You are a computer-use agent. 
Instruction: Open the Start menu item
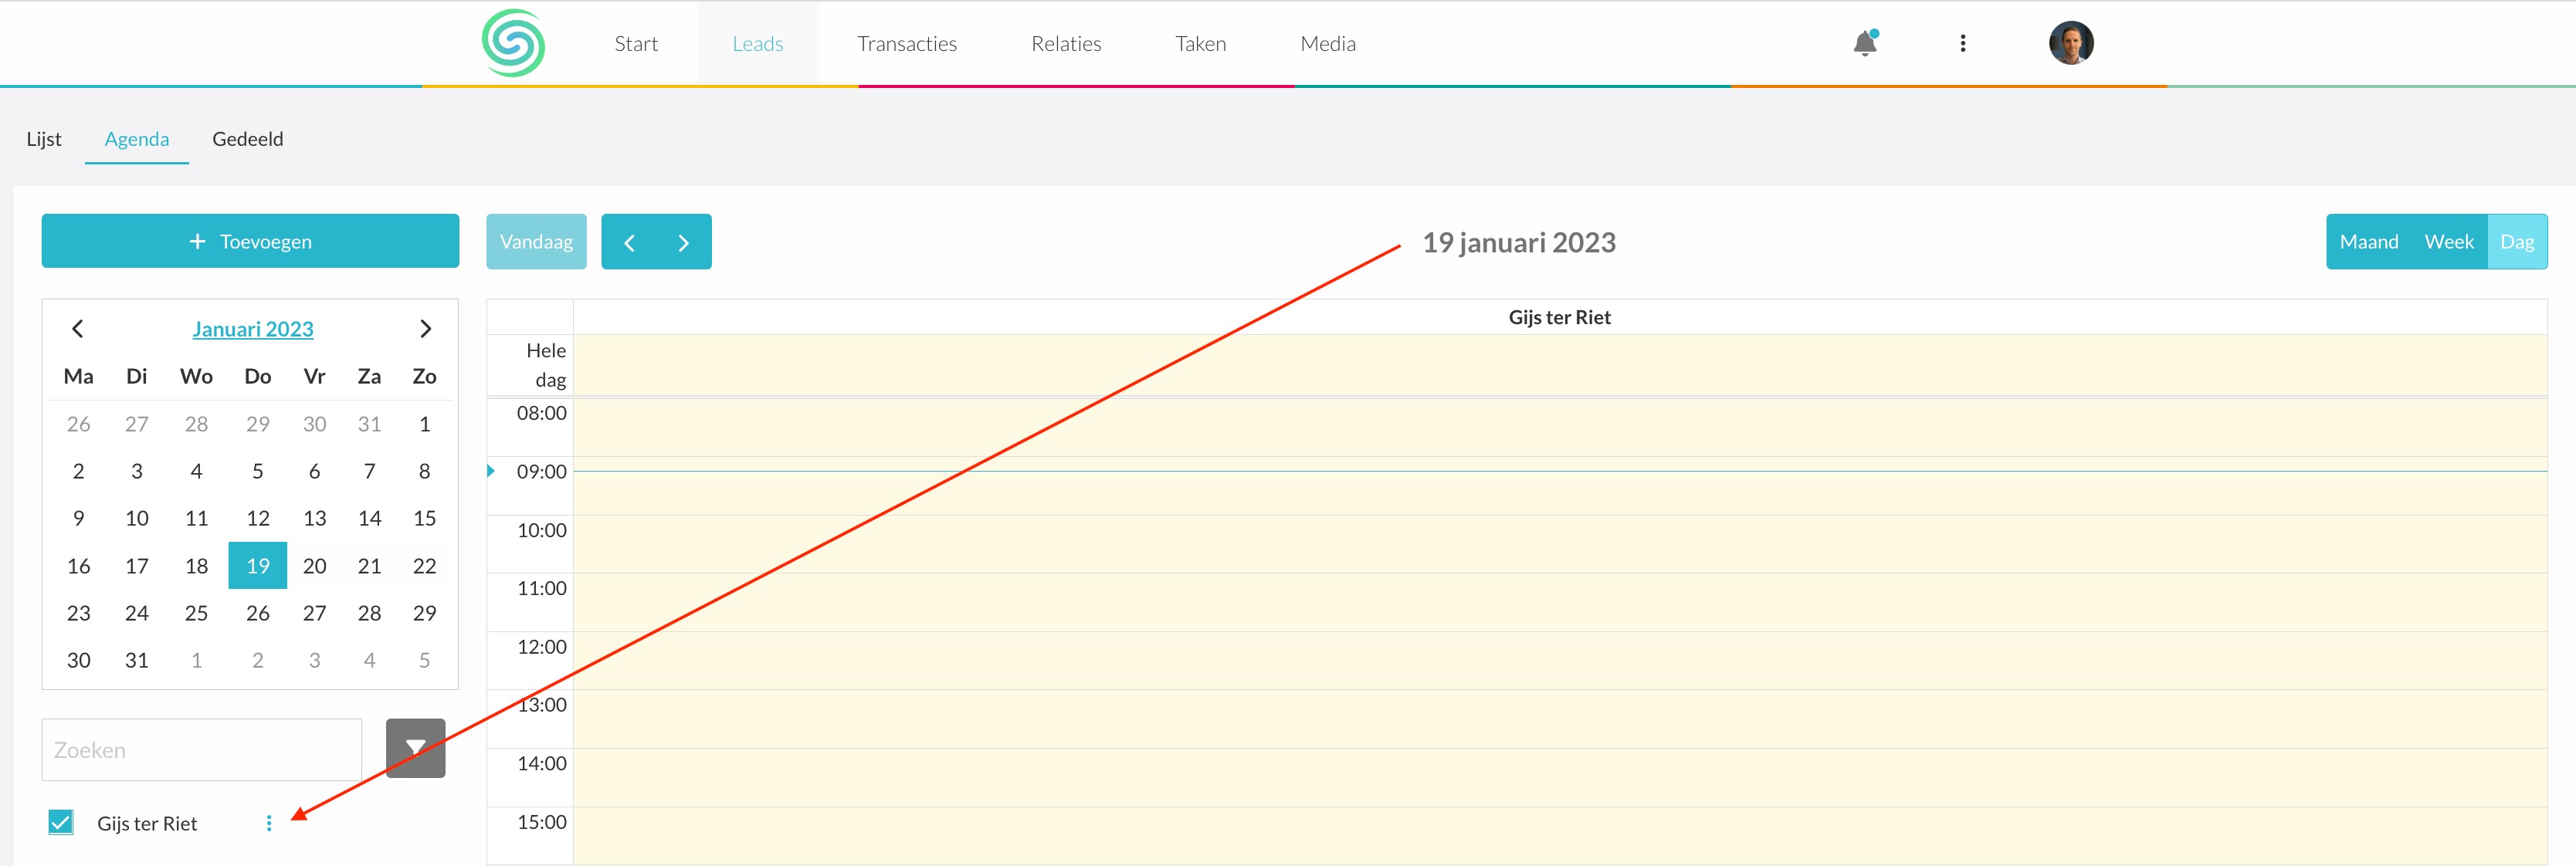(x=636, y=44)
